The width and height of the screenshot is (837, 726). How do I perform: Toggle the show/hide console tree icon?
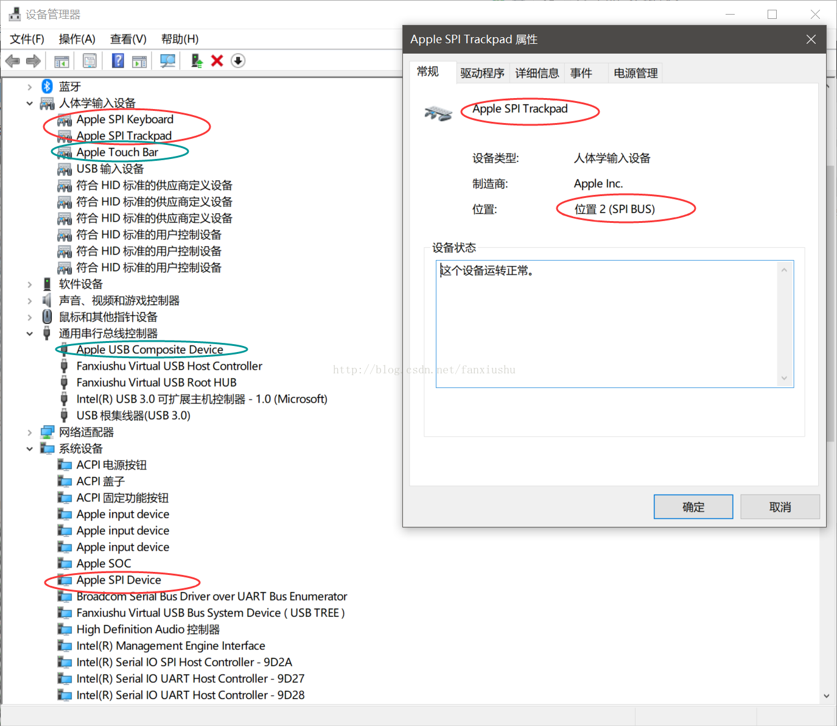tap(61, 61)
